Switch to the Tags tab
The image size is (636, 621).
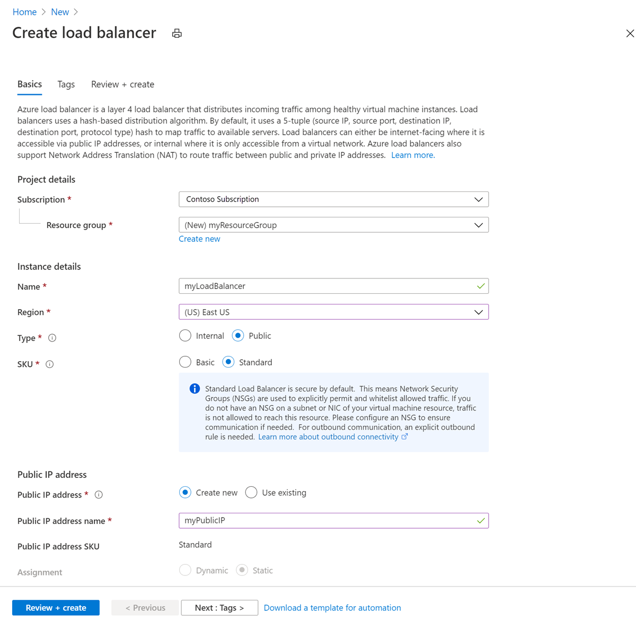(66, 84)
